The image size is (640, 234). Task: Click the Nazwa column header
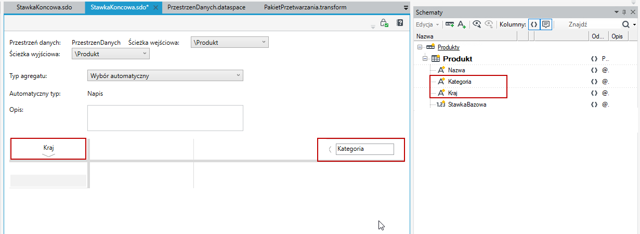466,36
